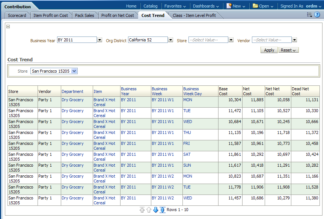
Task: Click the greyed Previous Rows arrow
Action: (149, 210)
